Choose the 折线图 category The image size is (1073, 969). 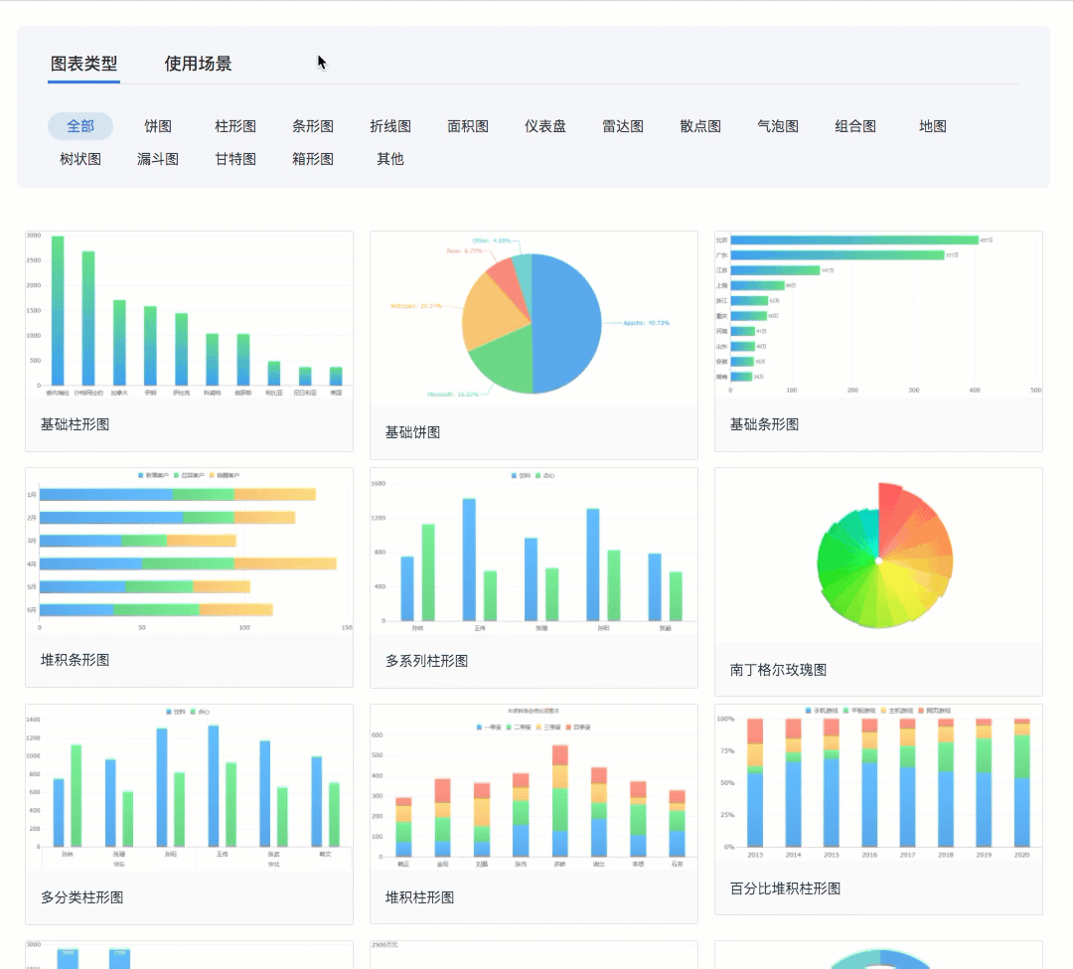(390, 126)
